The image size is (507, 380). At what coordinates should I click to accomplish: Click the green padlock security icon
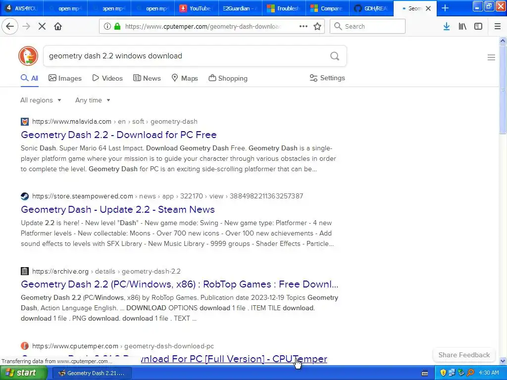[118, 27]
